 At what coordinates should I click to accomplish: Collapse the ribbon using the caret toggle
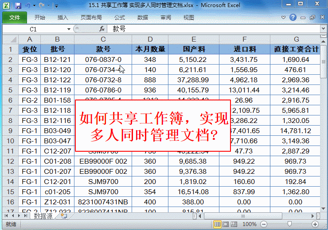point(284,18)
